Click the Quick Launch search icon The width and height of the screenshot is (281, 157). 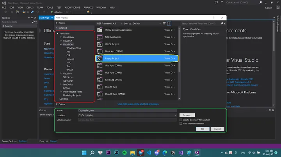coord(260,2)
